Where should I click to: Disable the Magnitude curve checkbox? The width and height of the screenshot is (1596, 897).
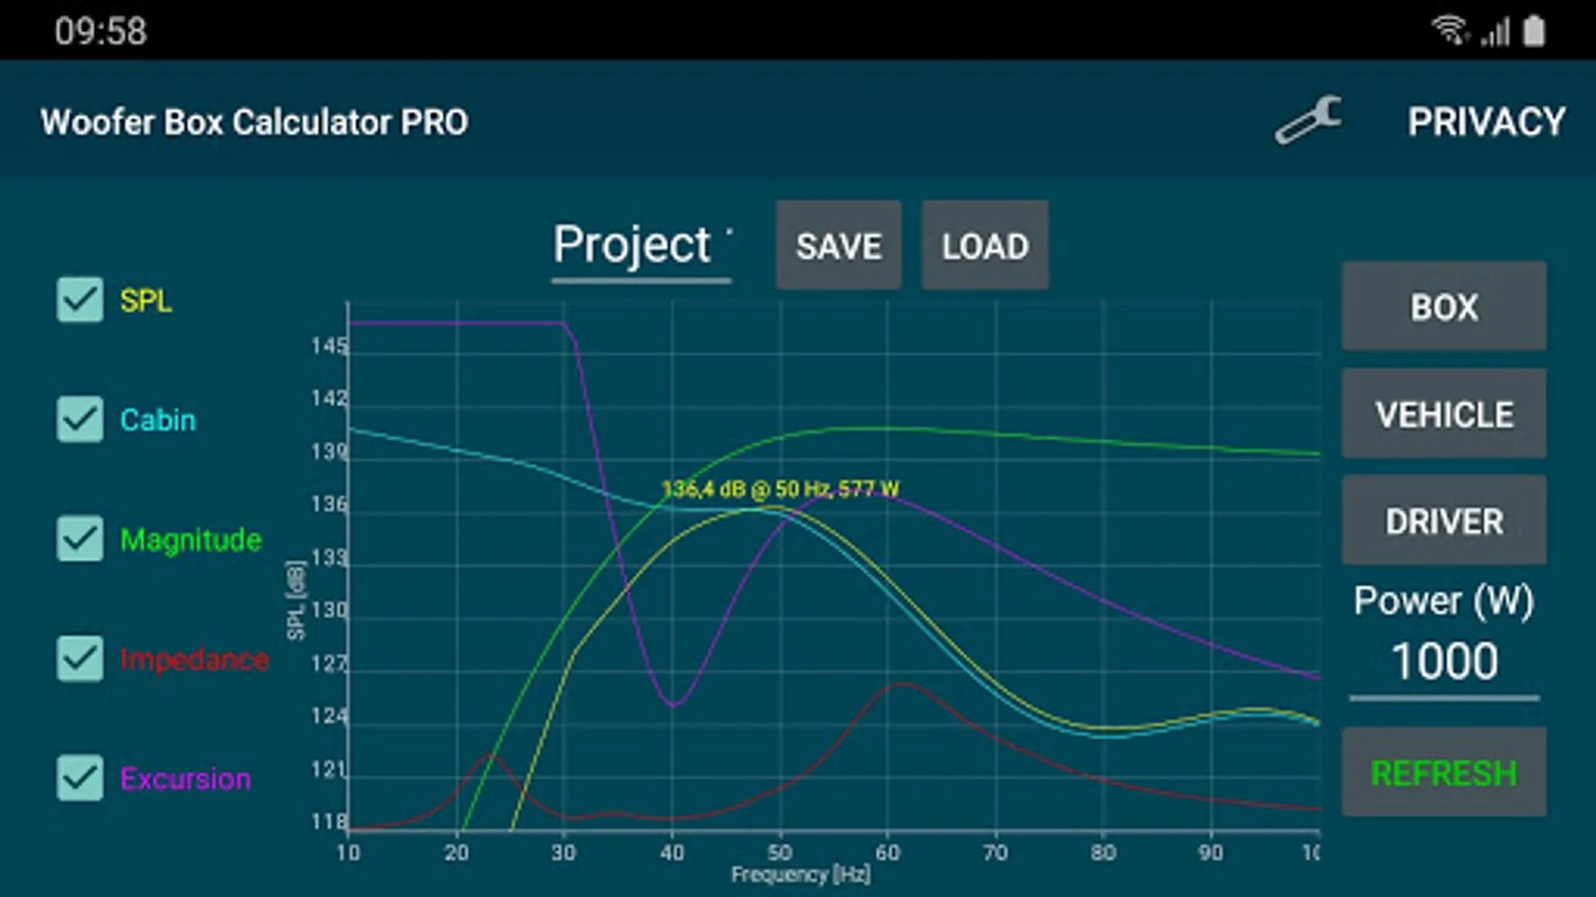point(80,539)
